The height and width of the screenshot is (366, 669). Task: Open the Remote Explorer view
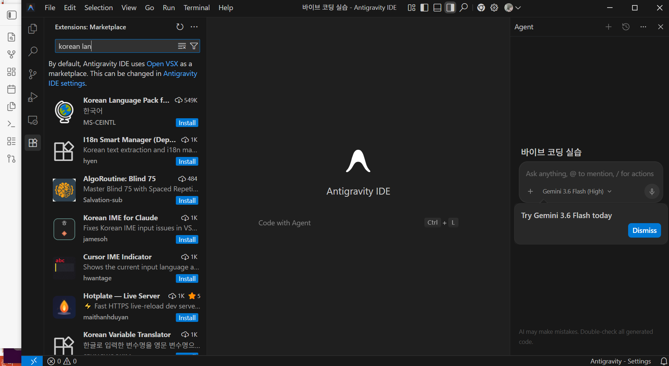click(x=33, y=120)
